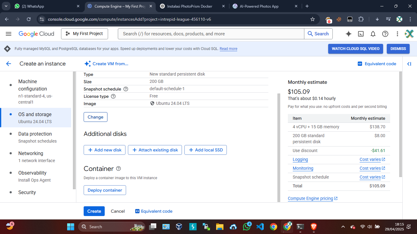417x234 pixels.
Task: Open the help question mark menu
Action: (385, 34)
